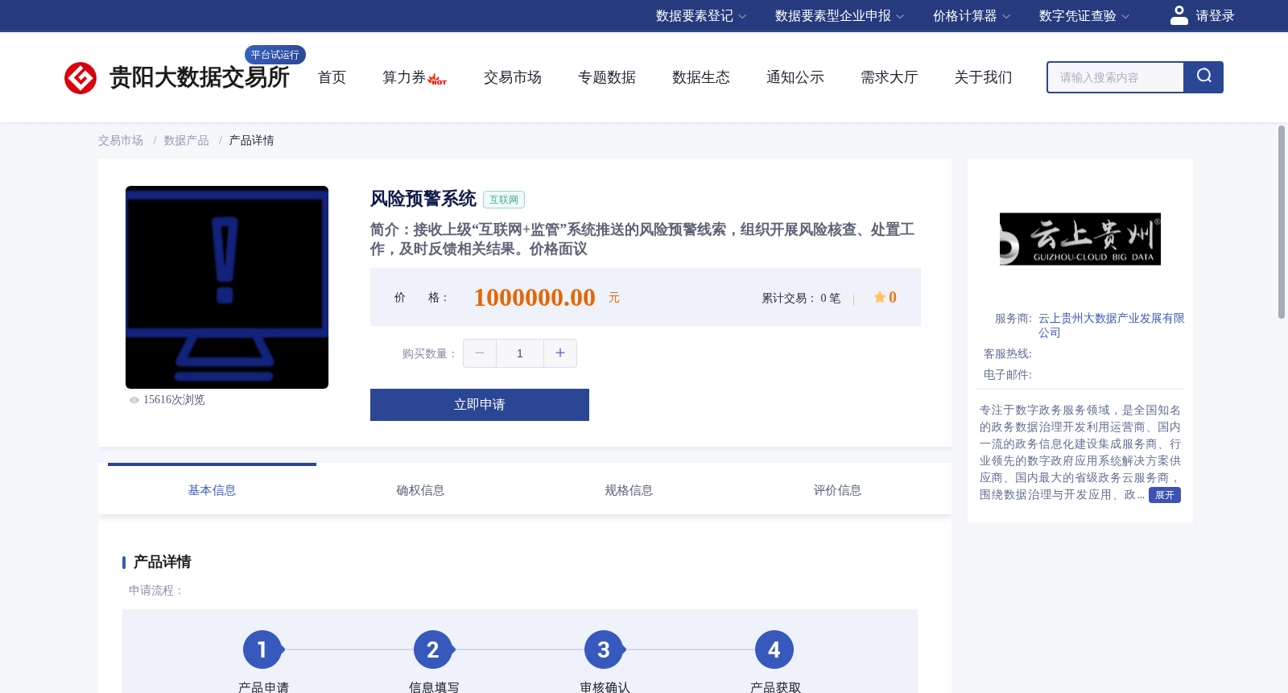Screen dimensions: 1288x693
Task: Click the search magnifier button
Action: coord(1203,77)
